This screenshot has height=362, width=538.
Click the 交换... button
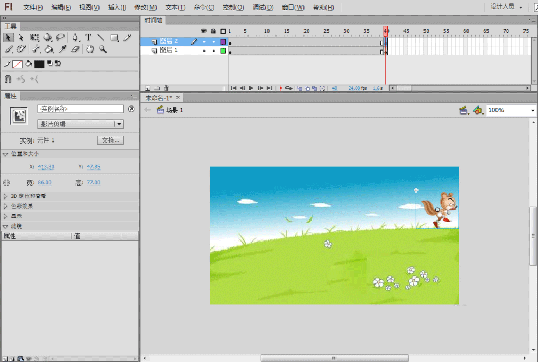111,140
